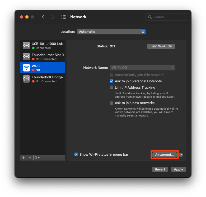Open the show-all grid icon

[64, 17]
